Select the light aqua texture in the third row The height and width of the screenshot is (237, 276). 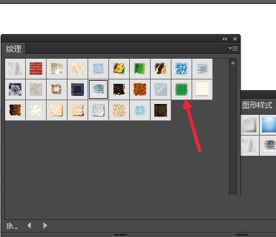[x=140, y=110]
